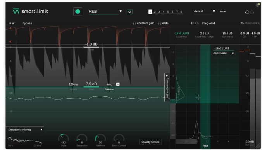The width and height of the screenshot is (262, 150).
Task: Toggle delta headphone listening
Action: [x=163, y=23]
